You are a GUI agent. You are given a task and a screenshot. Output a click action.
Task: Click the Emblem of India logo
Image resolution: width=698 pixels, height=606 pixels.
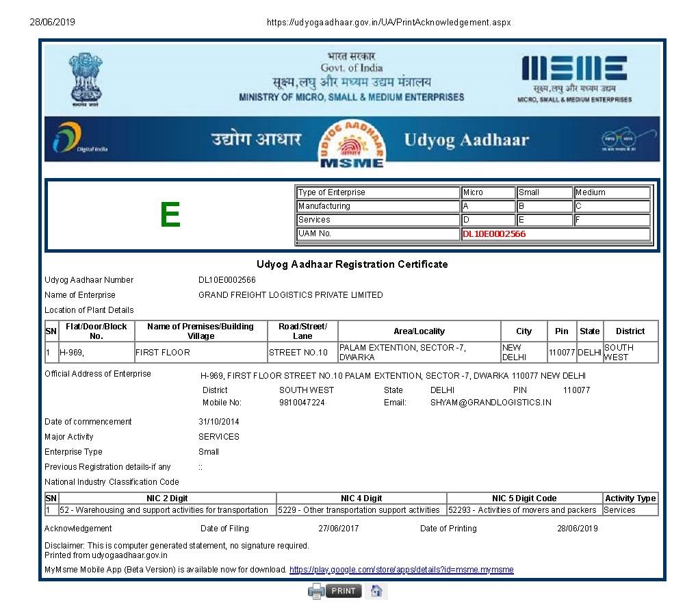tap(85, 79)
